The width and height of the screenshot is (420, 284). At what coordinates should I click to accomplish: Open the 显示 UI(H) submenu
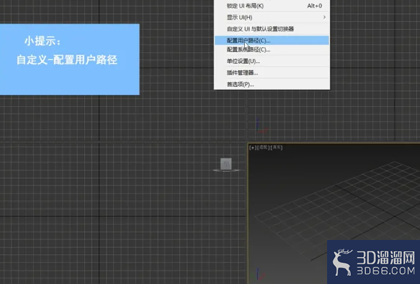tap(272, 17)
